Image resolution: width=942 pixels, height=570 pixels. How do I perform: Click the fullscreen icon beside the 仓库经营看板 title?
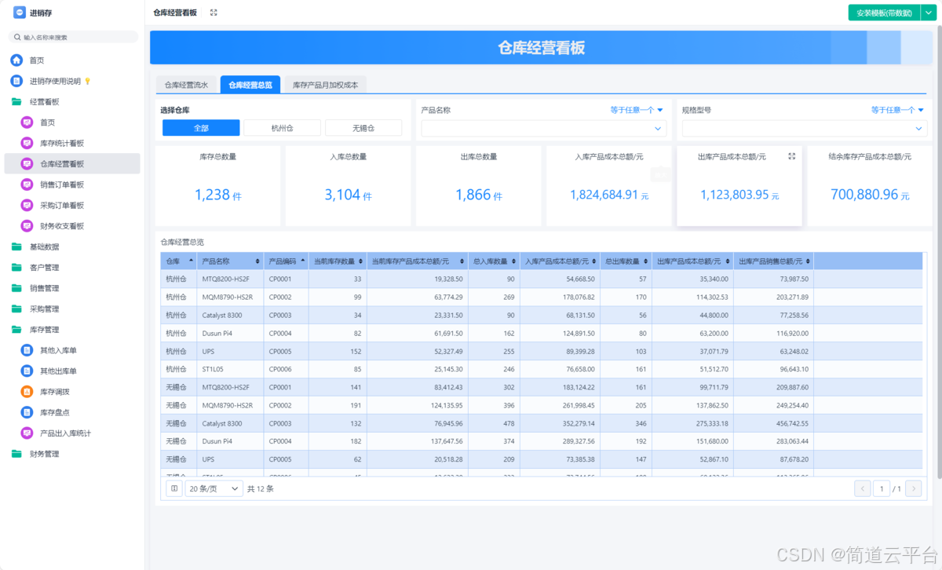(214, 13)
